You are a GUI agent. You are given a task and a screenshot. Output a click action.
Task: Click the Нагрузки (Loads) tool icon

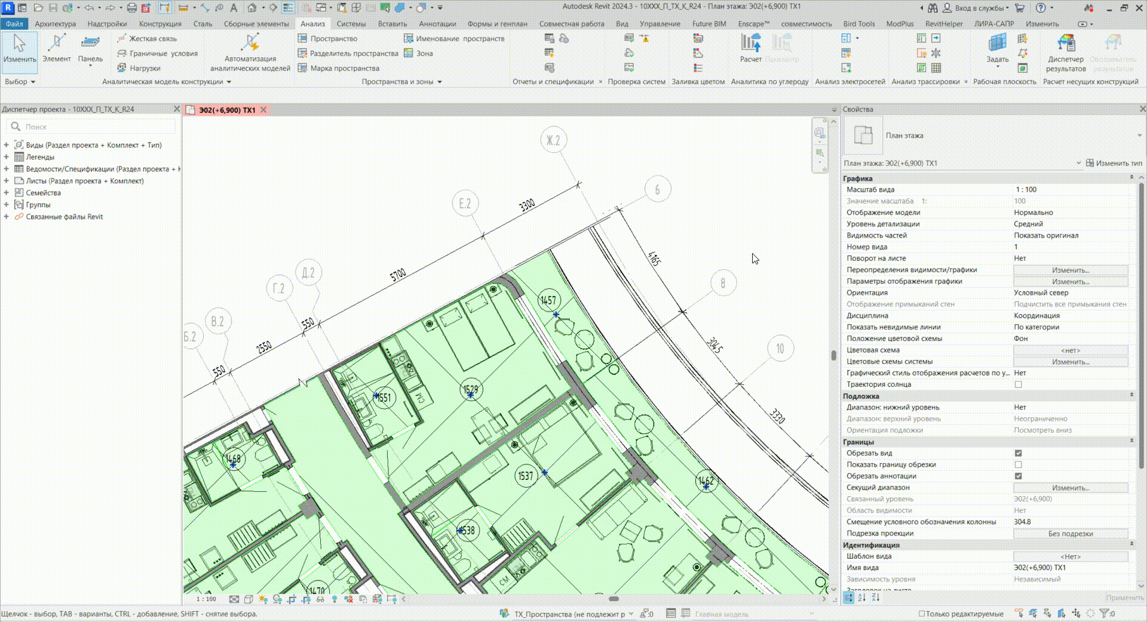(x=122, y=68)
